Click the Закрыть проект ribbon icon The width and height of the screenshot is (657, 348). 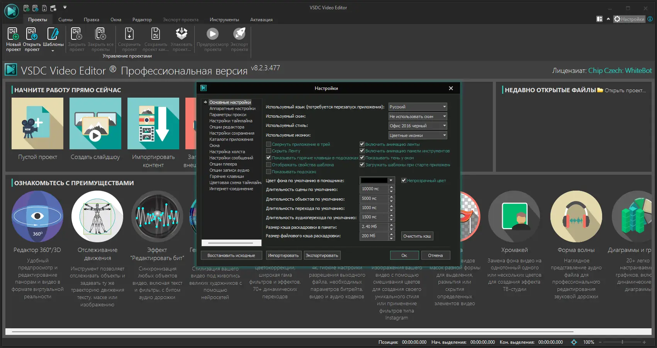tap(76, 34)
